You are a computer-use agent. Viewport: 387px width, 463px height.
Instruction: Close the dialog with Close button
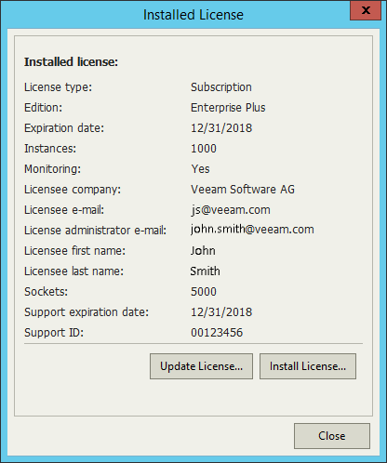coord(332,436)
